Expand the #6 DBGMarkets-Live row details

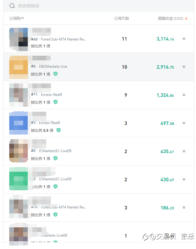(x=184, y=67)
